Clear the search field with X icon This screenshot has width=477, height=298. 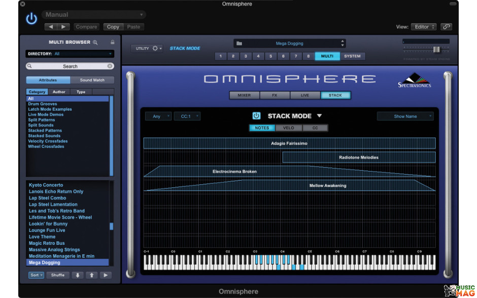pos(110,66)
